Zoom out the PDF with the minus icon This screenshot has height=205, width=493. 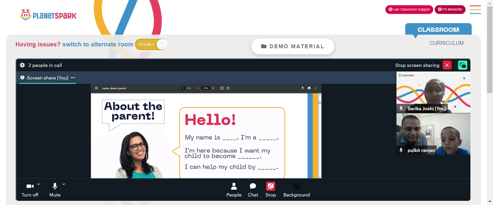point(198,88)
